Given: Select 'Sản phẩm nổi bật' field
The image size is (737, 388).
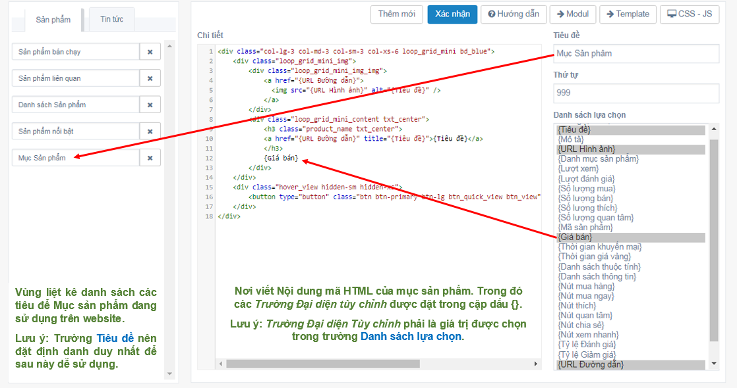Looking at the screenshot, I should (76, 132).
